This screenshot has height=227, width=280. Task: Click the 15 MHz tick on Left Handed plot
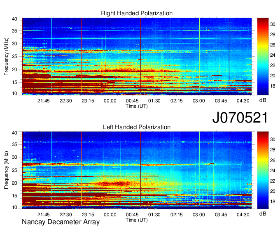[14, 196]
